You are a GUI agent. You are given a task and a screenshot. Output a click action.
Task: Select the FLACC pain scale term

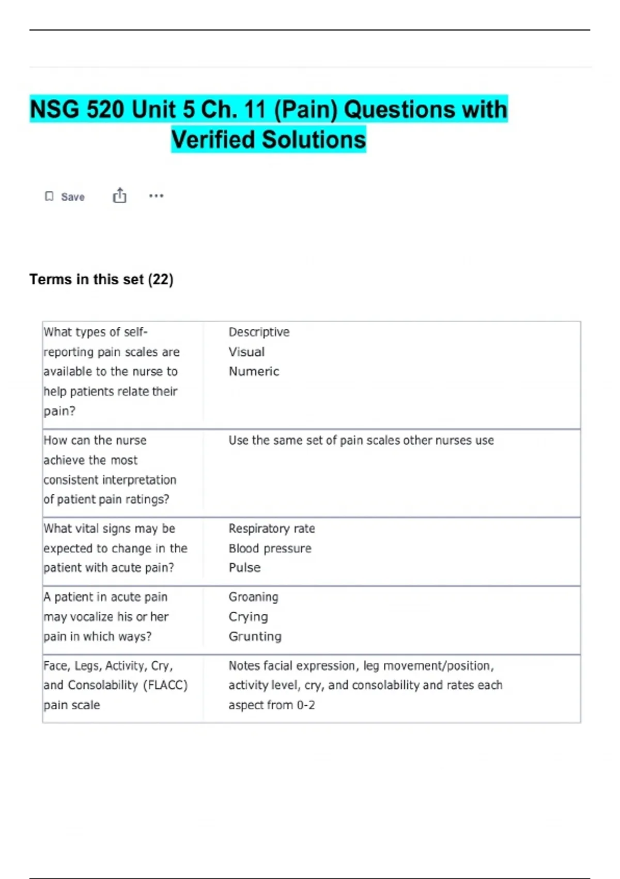coord(115,685)
